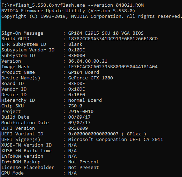Click UEFI Signer 'Microsoft Corporation UEFI CA 2011'
Screen dimensions: 182x177
coord(116,140)
